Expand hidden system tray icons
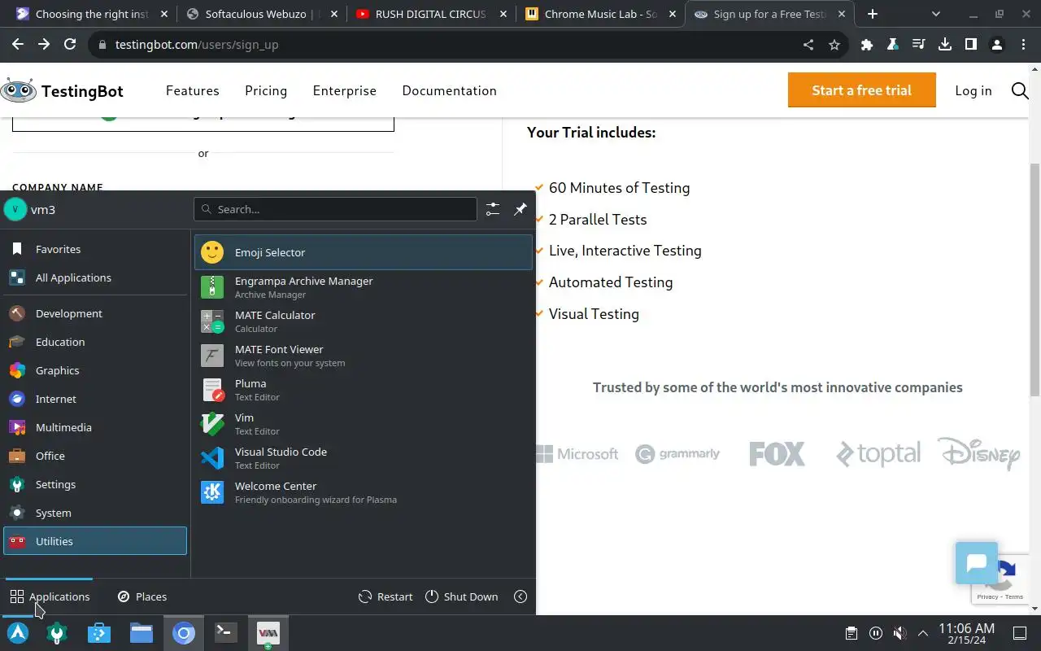 pyautogui.click(x=923, y=633)
